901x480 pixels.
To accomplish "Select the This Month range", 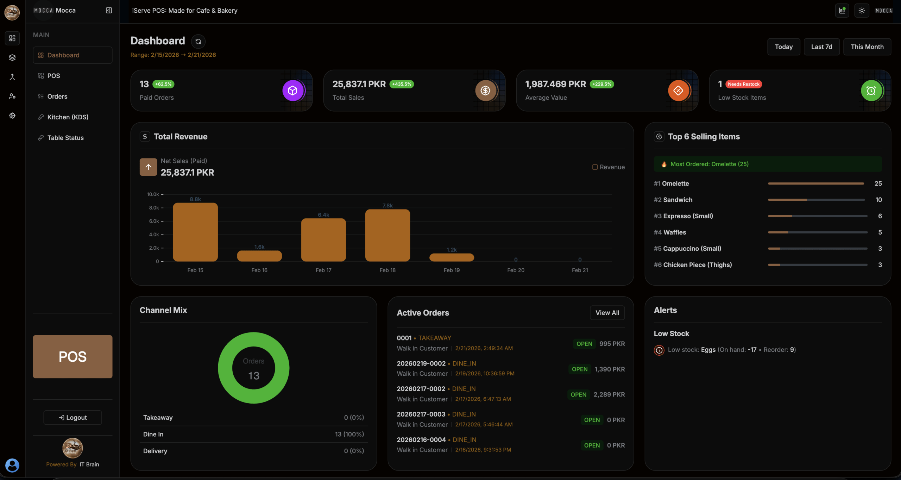I will pos(867,47).
